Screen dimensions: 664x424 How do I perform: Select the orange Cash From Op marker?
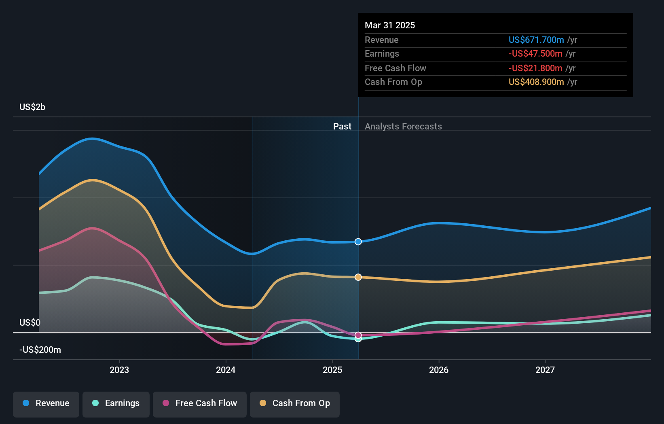357,277
